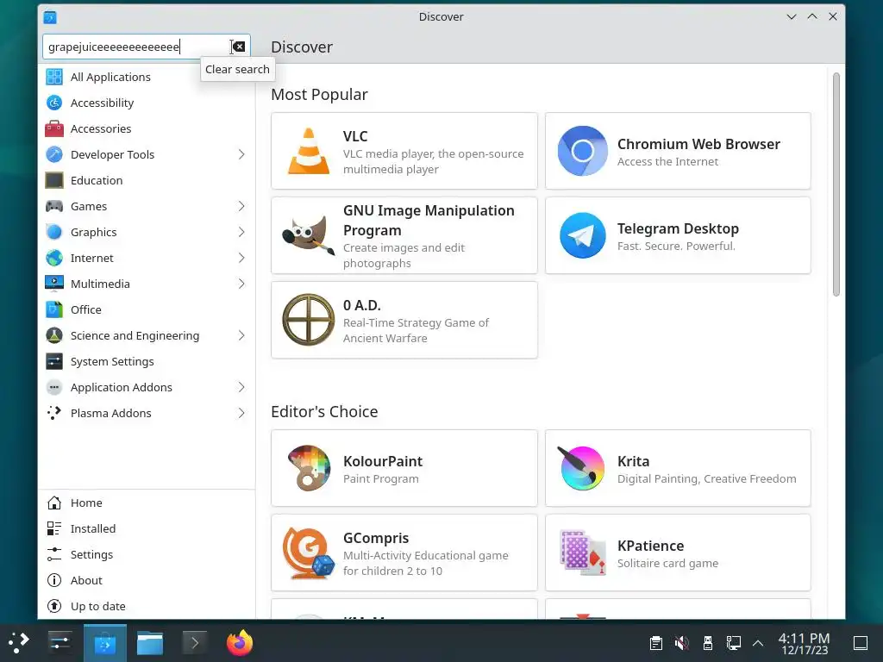Image resolution: width=883 pixels, height=662 pixels.
Task: Click the taskbar clock showing 4:11 PM
Action: pyautogui.click(x=805, y=643)
